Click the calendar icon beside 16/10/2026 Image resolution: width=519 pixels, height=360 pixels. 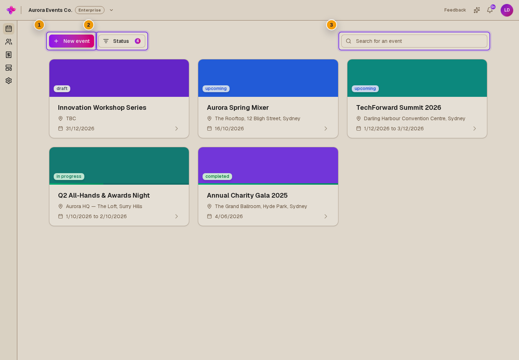pos(209,129)
